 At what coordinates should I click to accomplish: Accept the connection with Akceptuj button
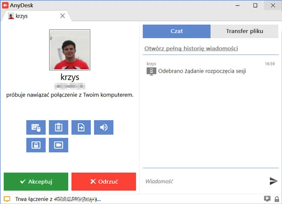point(36,182)
